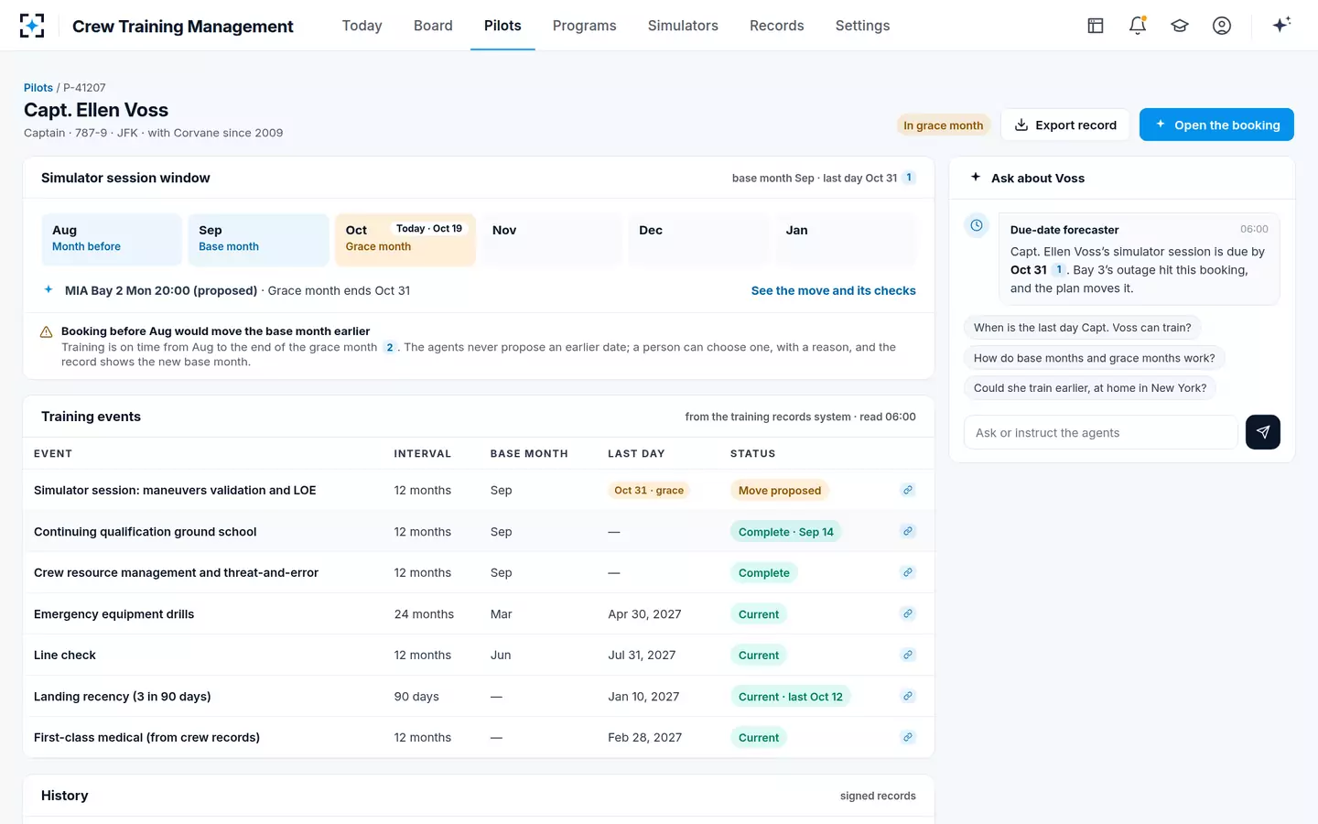
Task: Select the Aug month before cell
Action: point(112,240)
